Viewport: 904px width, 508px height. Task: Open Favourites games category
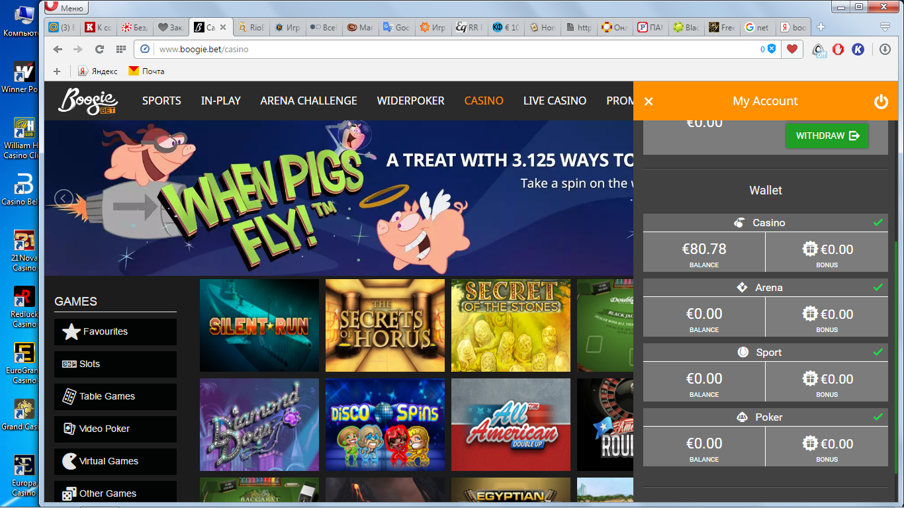pos(115,331)
